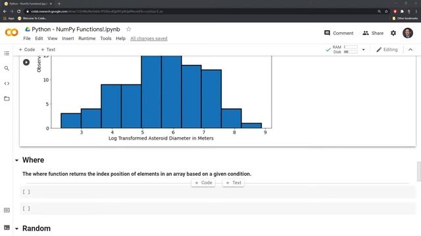Open the File menu
This screenshot has height=236, width=421.
click(x=27, y=39)
